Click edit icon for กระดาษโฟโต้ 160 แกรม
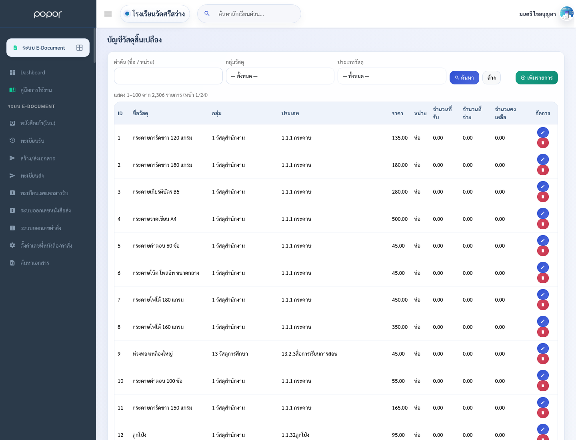The image size is (576, 440). [x=543, y=321]
